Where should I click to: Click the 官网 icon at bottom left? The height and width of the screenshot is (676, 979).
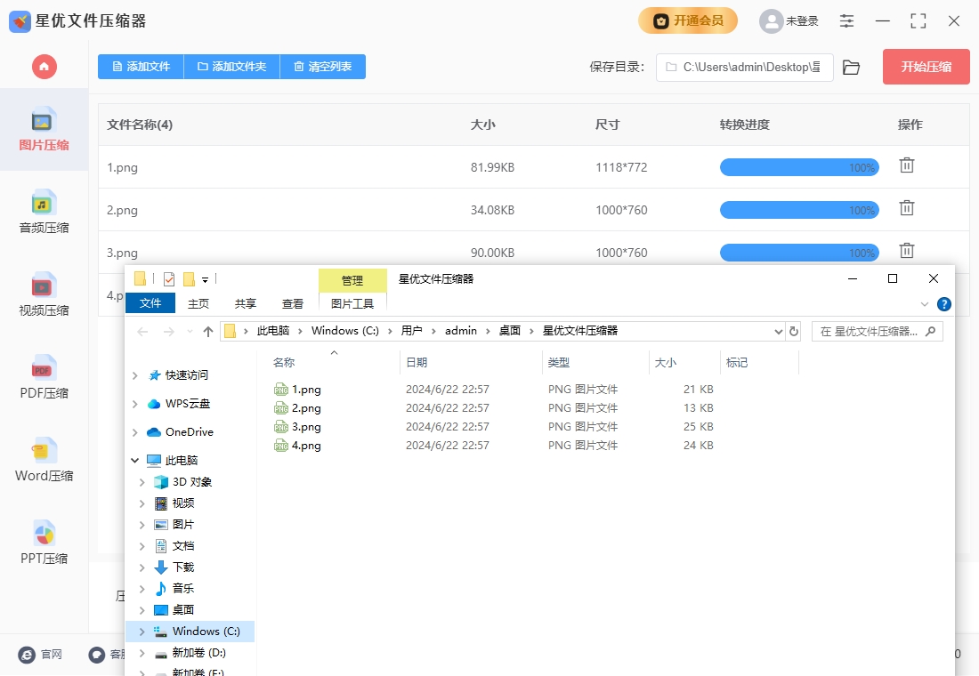[25, 655]
